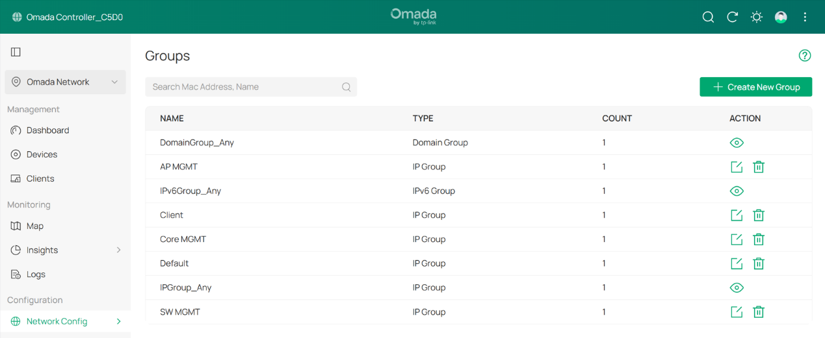View the IPGroup_Any group details
The image size is (825, 338).
(737, 288)
